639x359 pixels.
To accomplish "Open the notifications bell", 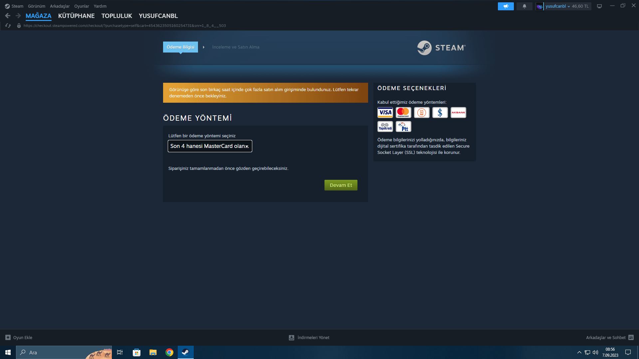I will tap(524, 6).
